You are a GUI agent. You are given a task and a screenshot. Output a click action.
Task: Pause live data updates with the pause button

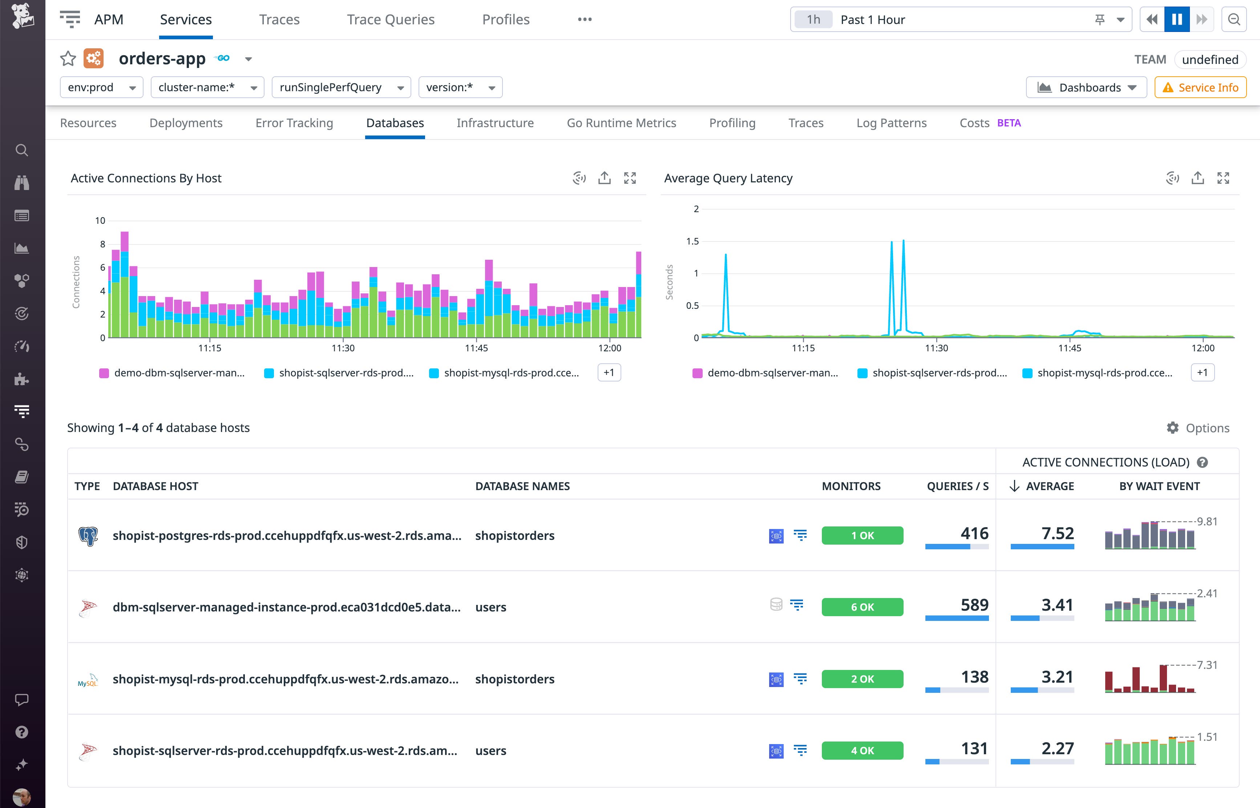tap(1177, 19)
